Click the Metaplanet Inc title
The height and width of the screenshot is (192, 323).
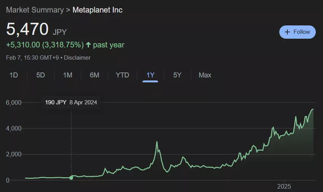click(98, 10)
